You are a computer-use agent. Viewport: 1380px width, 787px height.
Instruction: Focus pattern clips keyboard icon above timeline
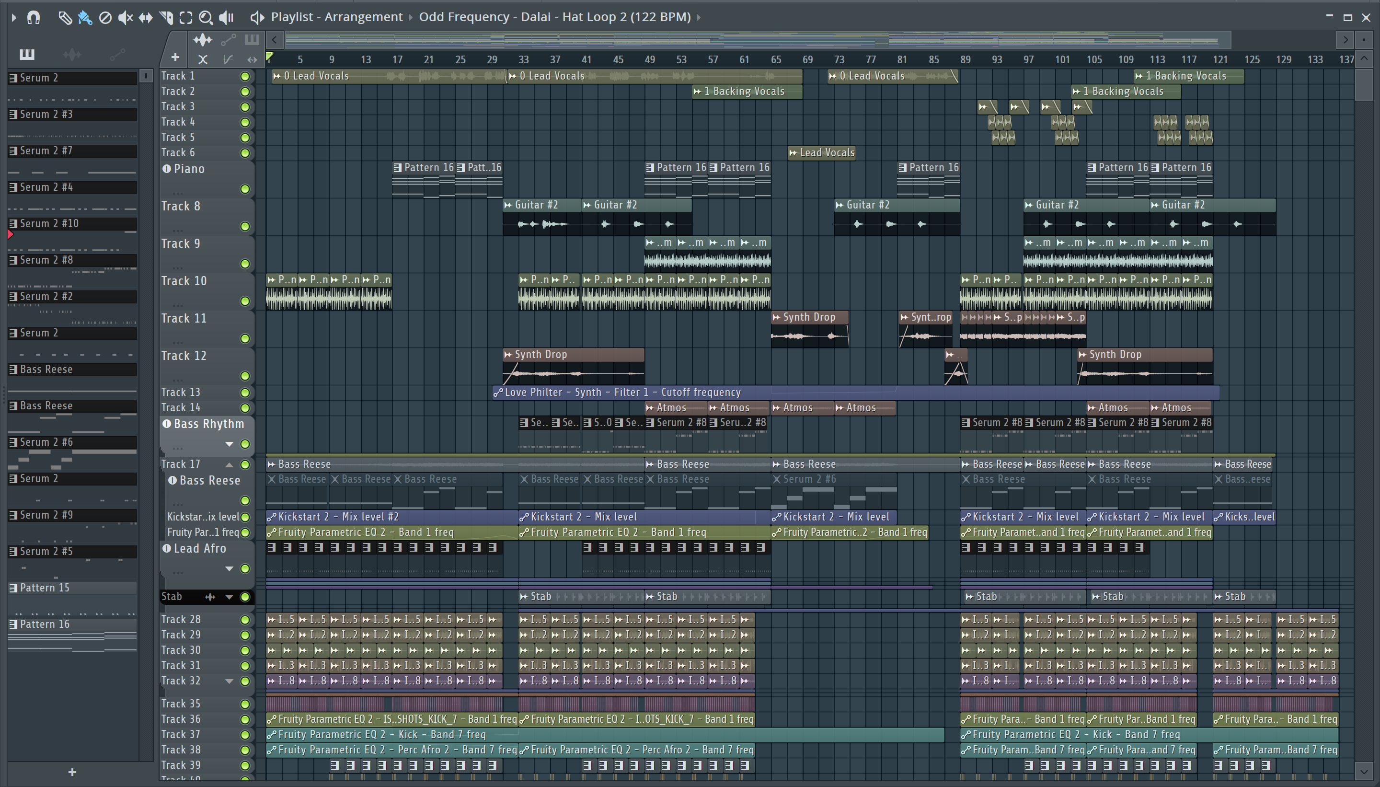click(252, 39)
